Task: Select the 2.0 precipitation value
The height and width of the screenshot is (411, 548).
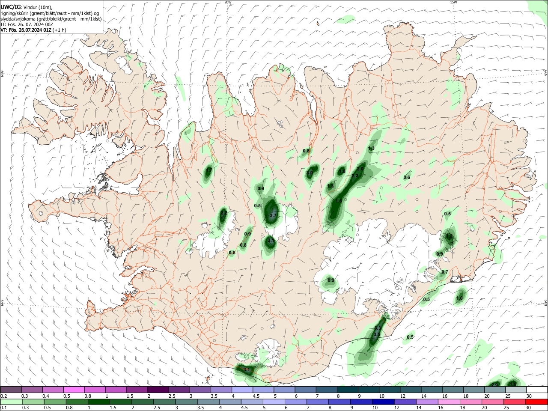Action: [360, 169]
